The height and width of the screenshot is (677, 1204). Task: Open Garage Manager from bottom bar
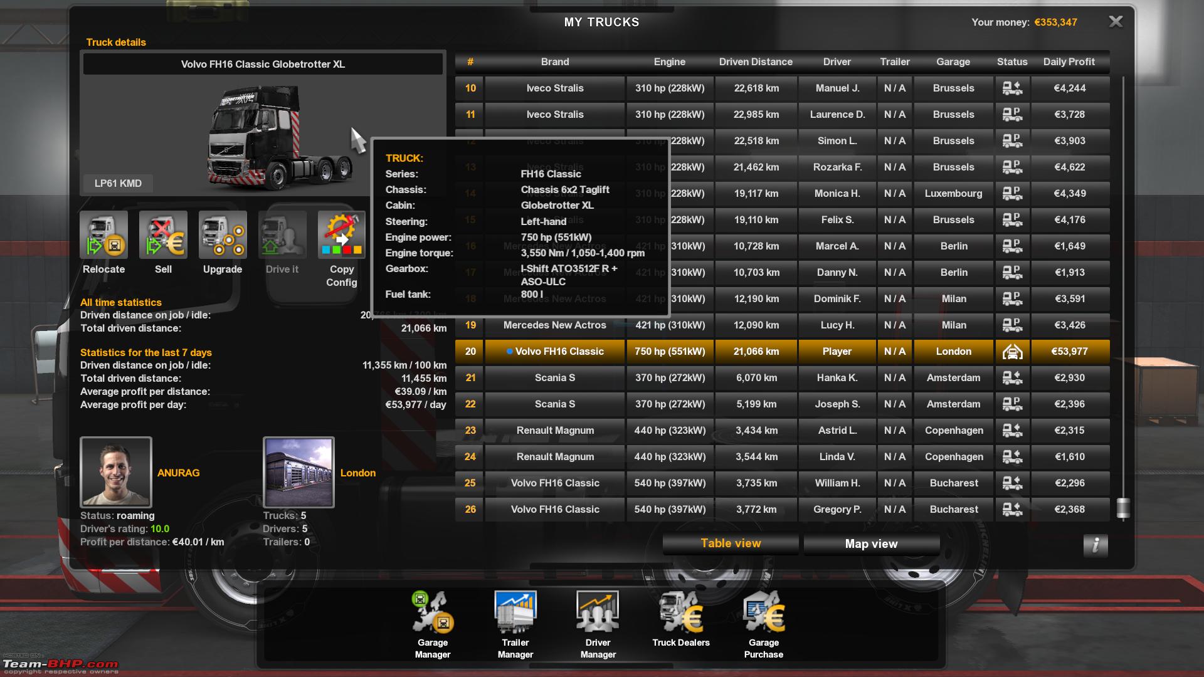tap(433, 612)
